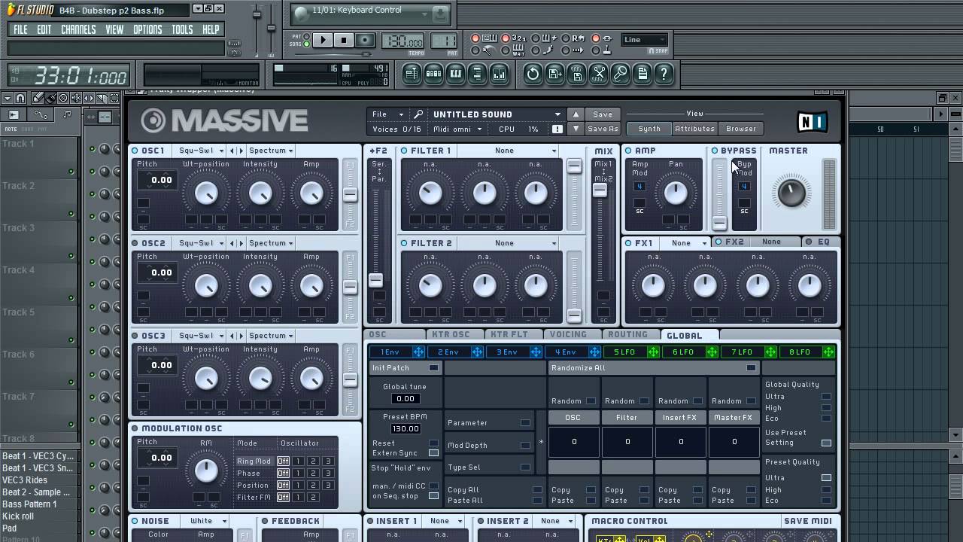The height and width of the screenshot is (542, 963).
Task: Open the OSC1 Spectrum mode dropdown
Action: point(271,151)
